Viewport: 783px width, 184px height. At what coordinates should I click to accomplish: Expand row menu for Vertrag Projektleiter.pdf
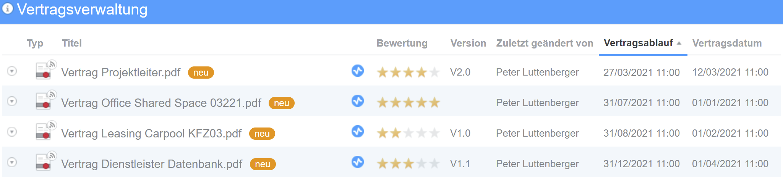(12, 71)
